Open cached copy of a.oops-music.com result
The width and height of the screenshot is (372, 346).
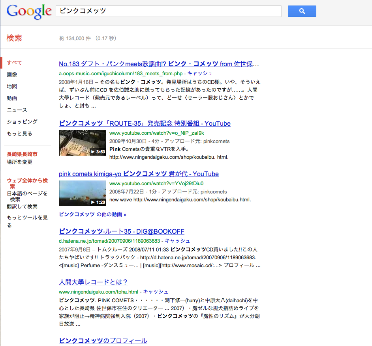tap(200, 73)
